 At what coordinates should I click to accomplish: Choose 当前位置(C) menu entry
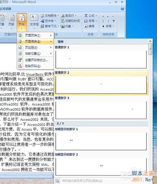pyautogui.click(x=35, y=53)
